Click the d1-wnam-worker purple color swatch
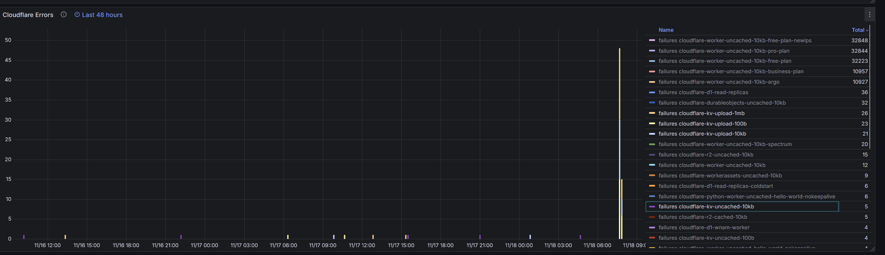Image resolution: width=885 pixels, height=255 pixels. (652, 228)
